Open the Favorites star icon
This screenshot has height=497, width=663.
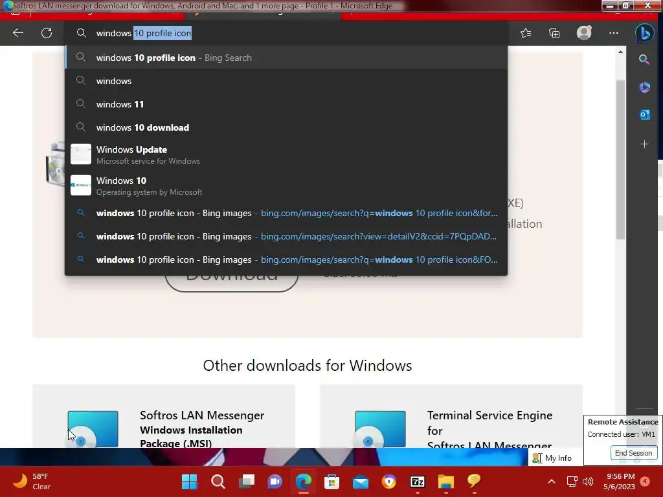click(x=526, y=33)
